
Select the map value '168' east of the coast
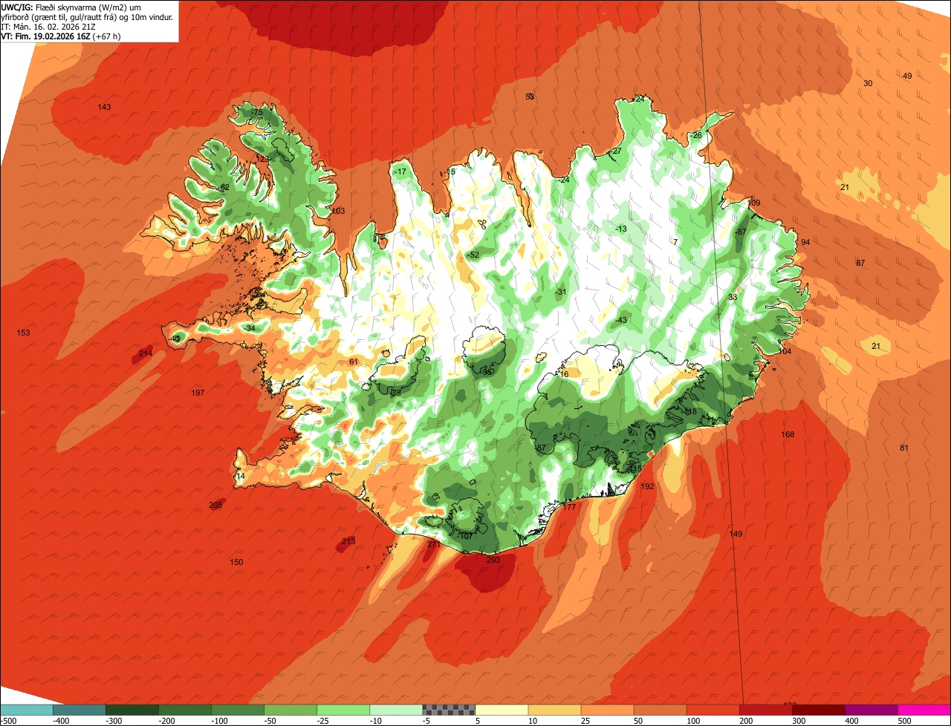click(x=788, y=435)
